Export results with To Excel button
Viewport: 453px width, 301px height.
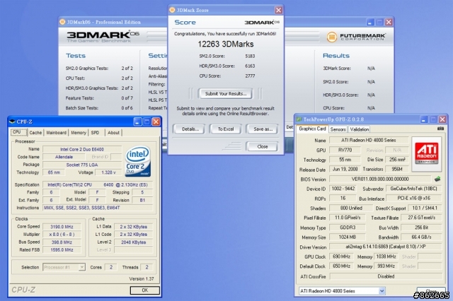tap(226, 129)
